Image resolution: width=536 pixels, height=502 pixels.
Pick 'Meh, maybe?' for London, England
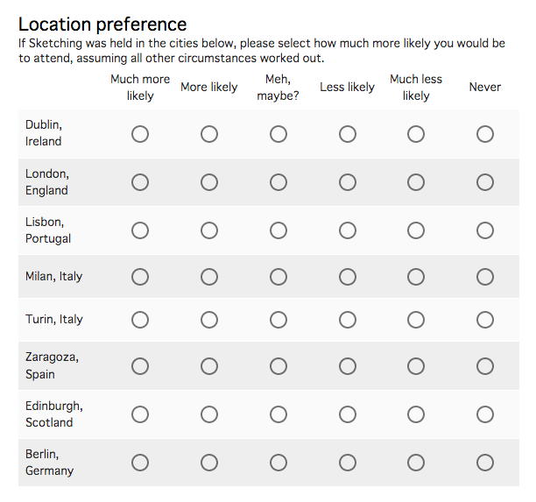click(279, 182)
